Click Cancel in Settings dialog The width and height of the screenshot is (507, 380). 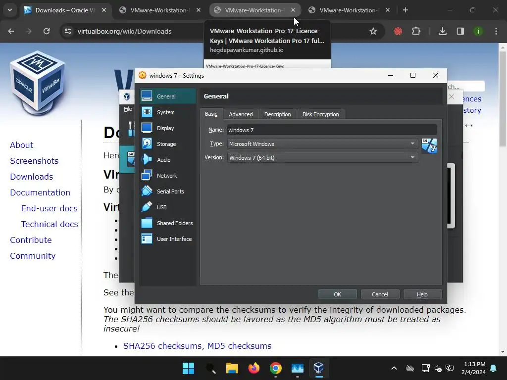[380, 294]
